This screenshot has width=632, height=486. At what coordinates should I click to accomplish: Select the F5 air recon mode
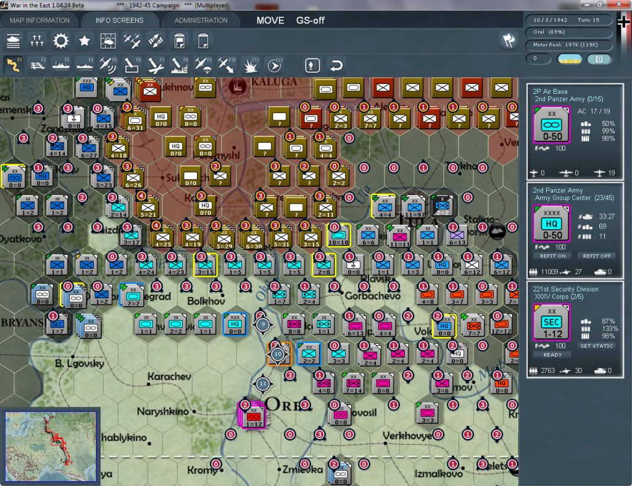(x=108, y=65)
